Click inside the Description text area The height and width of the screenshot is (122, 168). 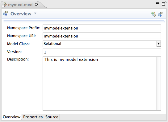click(99, 84)
